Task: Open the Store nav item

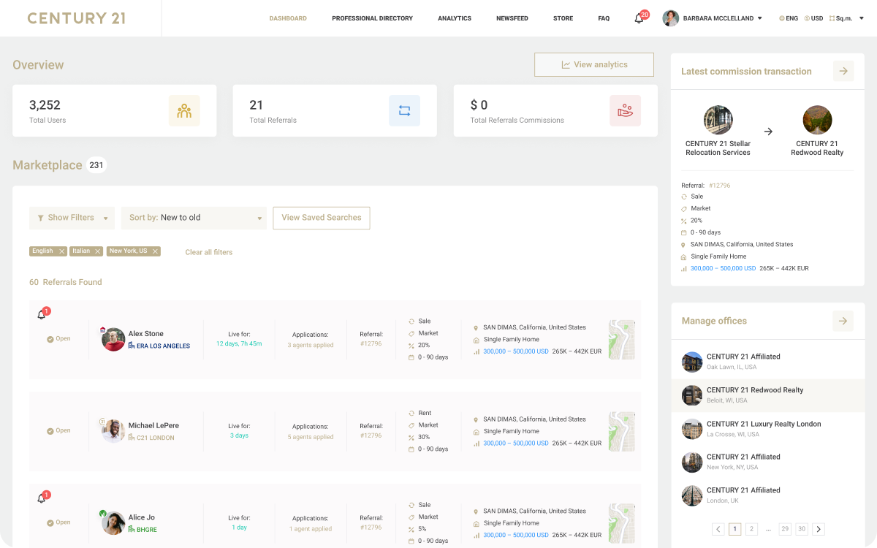Action: (x=563, y=18)
